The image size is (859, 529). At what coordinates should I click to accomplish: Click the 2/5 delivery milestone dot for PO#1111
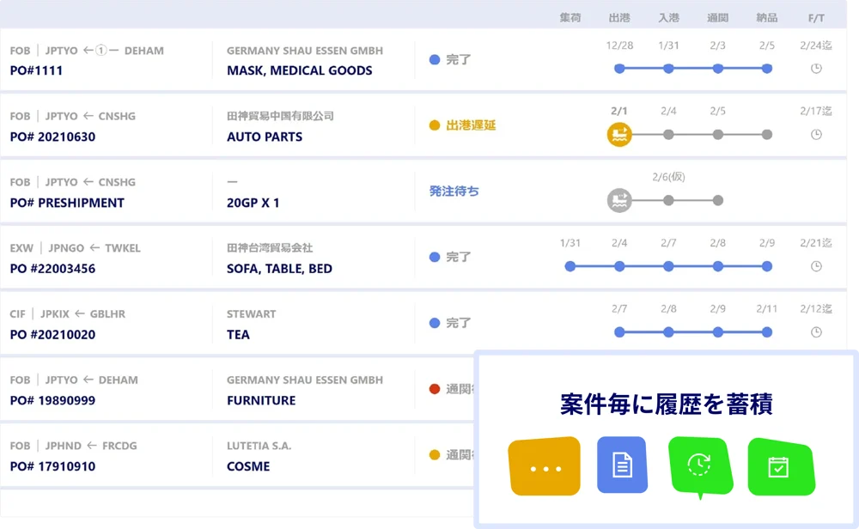pos(767,69)
